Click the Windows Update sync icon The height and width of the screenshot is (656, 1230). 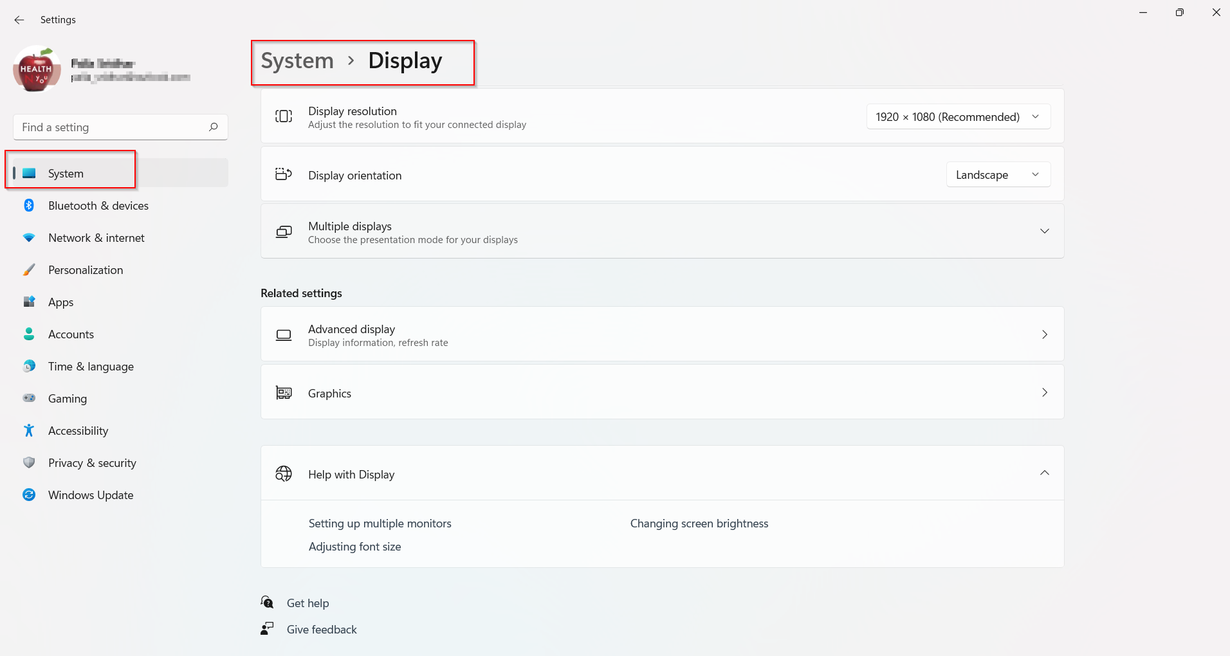tap(29, 495)
